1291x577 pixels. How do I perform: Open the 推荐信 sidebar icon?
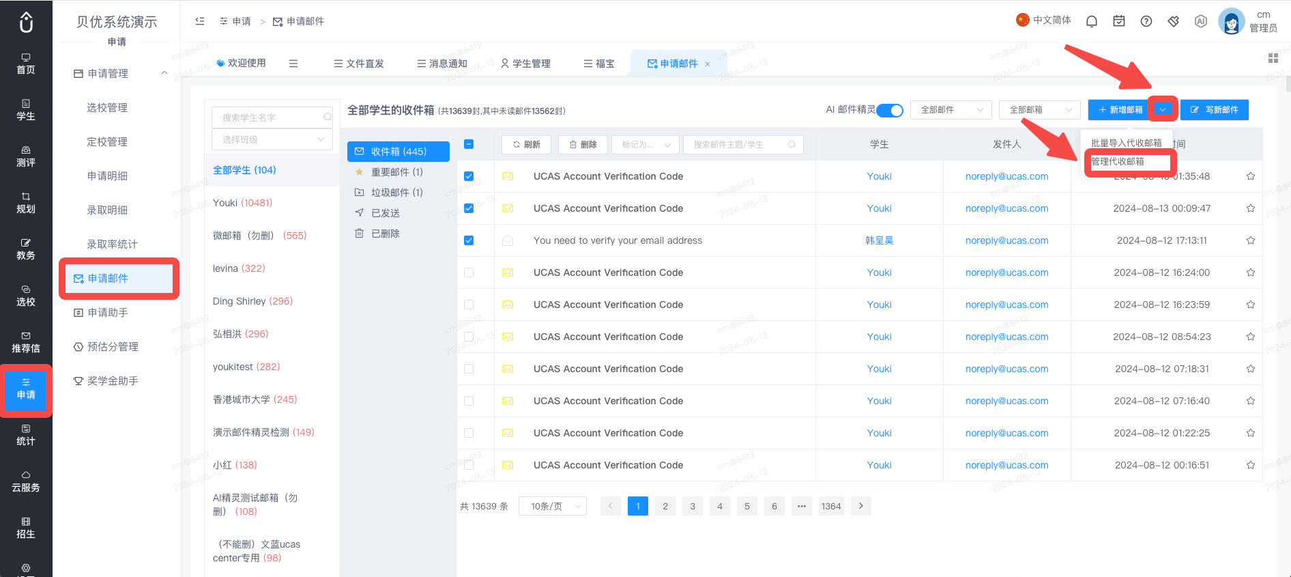tap(26, 342)
